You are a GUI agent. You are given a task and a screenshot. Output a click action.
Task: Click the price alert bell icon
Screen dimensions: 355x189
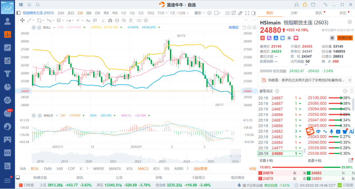332,38
